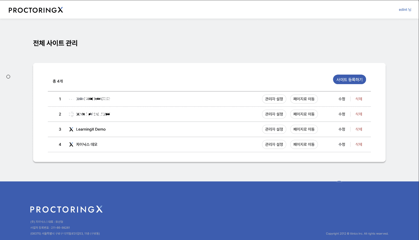Screen dimensions: 419x240
Task: Click the site icon in row 2
Action: pos(71,114)
